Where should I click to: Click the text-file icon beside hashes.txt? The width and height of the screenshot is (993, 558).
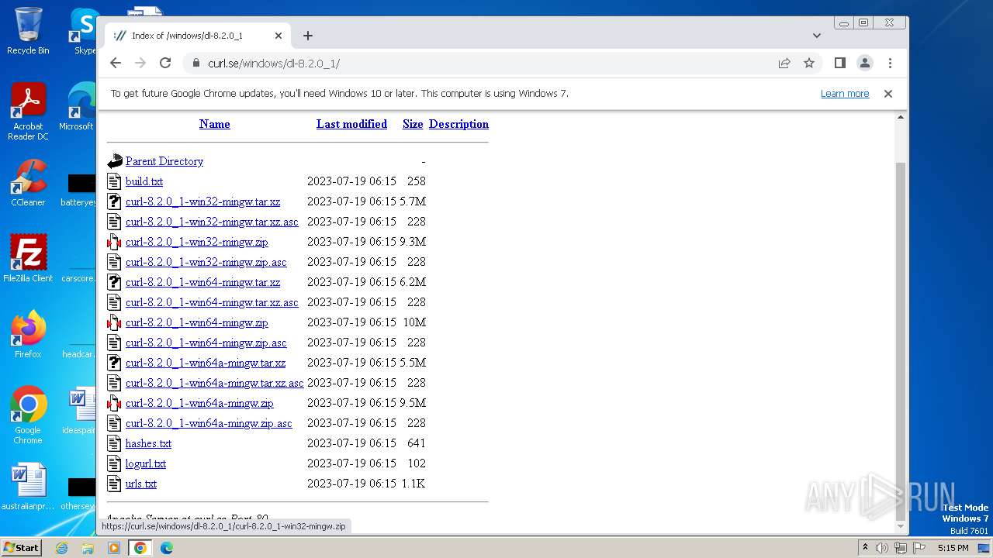[x=115, y=443]
